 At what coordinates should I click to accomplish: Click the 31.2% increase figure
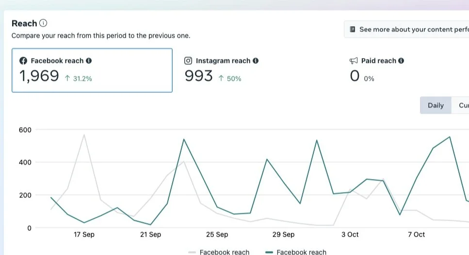[82, 78]
